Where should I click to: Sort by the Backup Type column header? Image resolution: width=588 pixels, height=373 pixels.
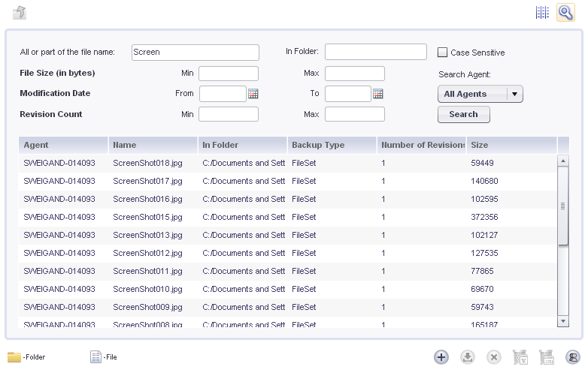[x=332, y=145]
